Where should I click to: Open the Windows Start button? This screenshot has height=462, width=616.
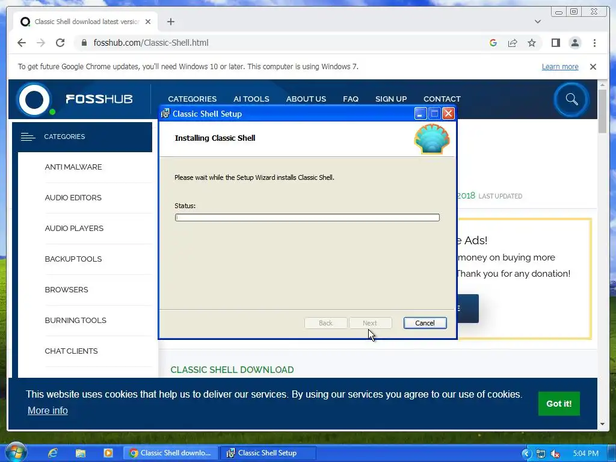16,452
